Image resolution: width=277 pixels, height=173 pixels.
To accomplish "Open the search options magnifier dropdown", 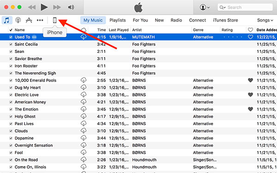I will [x=223, y=7].
